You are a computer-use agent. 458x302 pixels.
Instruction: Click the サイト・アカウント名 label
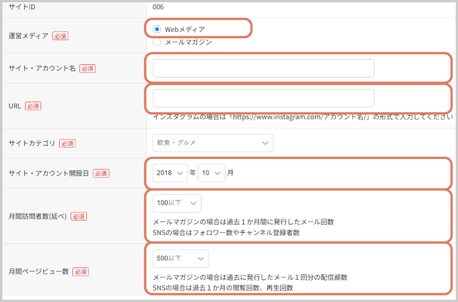pos(42,68)
